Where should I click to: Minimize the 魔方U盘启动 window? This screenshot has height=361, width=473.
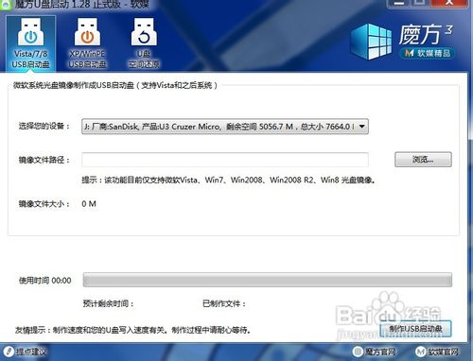tap(399, 4)
